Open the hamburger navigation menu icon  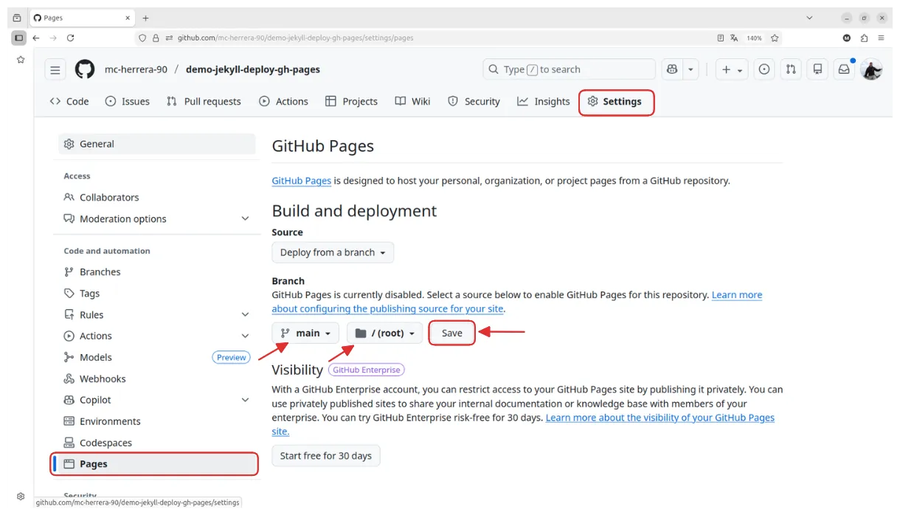click(x=55, y=69)
